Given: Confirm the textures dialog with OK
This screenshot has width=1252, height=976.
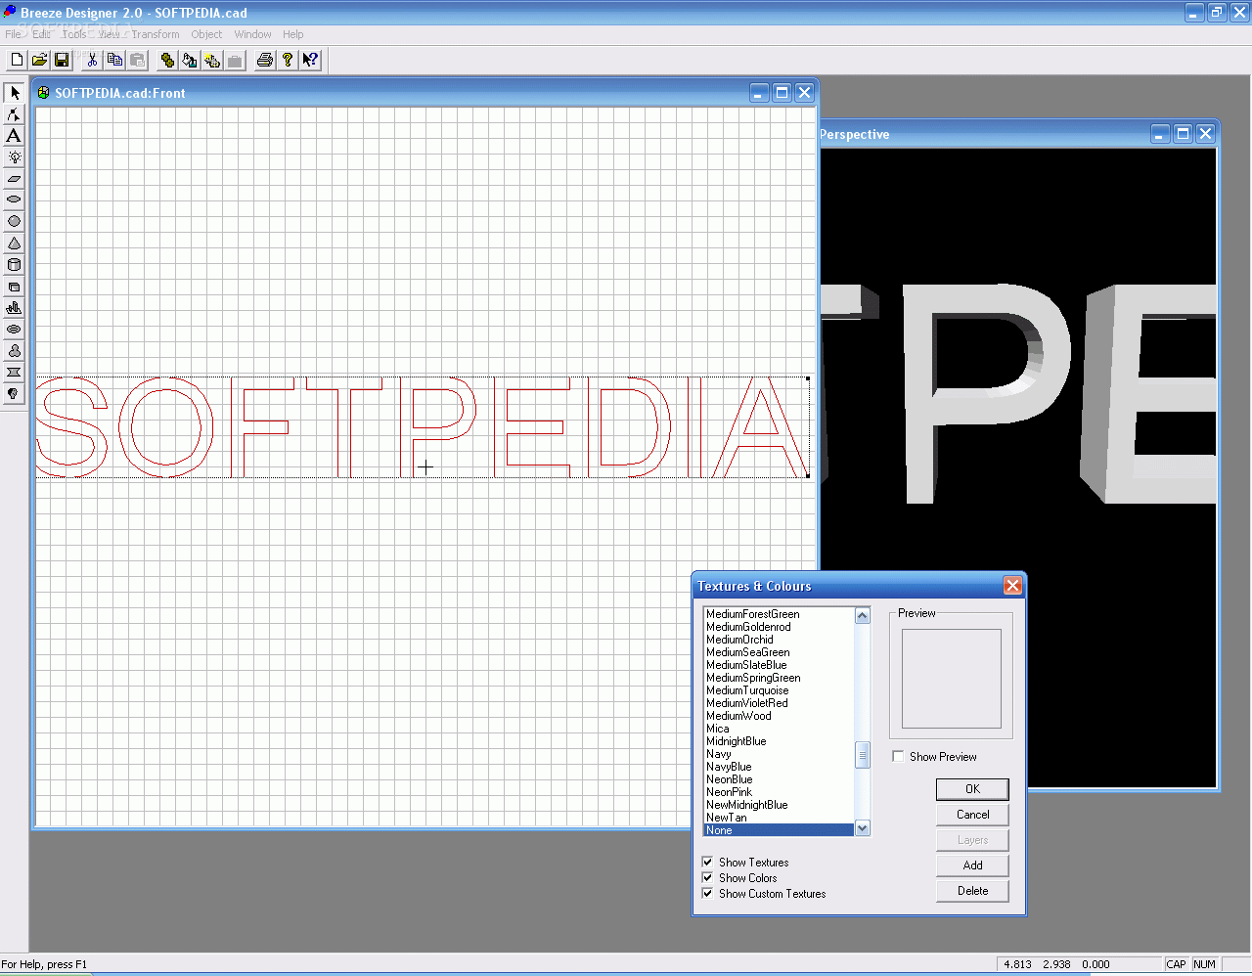Looking at the screenshot, I should (x=972, y=789).
